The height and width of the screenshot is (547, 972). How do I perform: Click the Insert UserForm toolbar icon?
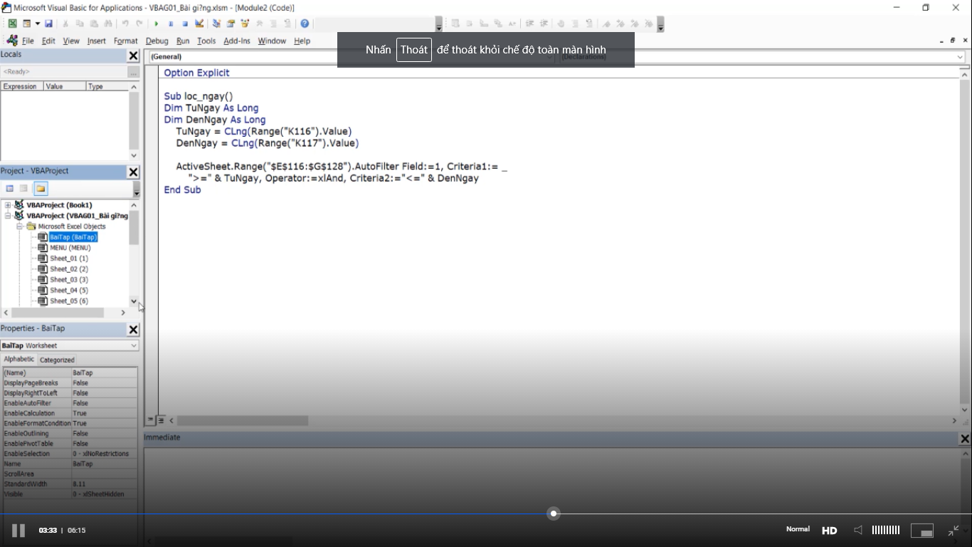[x=26, y=24]
